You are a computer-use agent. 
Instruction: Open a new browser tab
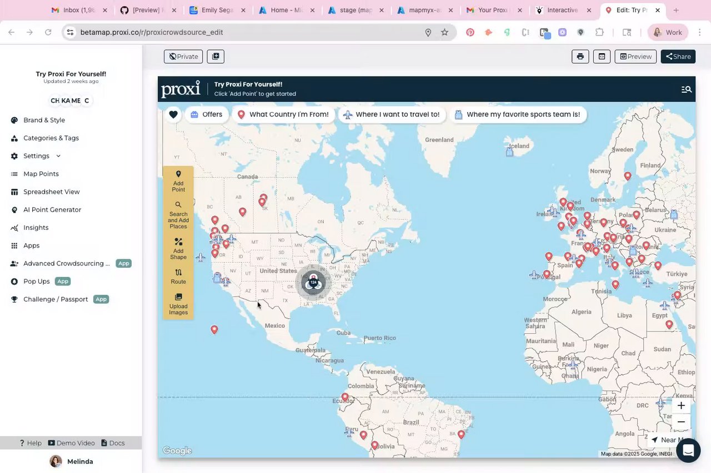pos(676,10)
